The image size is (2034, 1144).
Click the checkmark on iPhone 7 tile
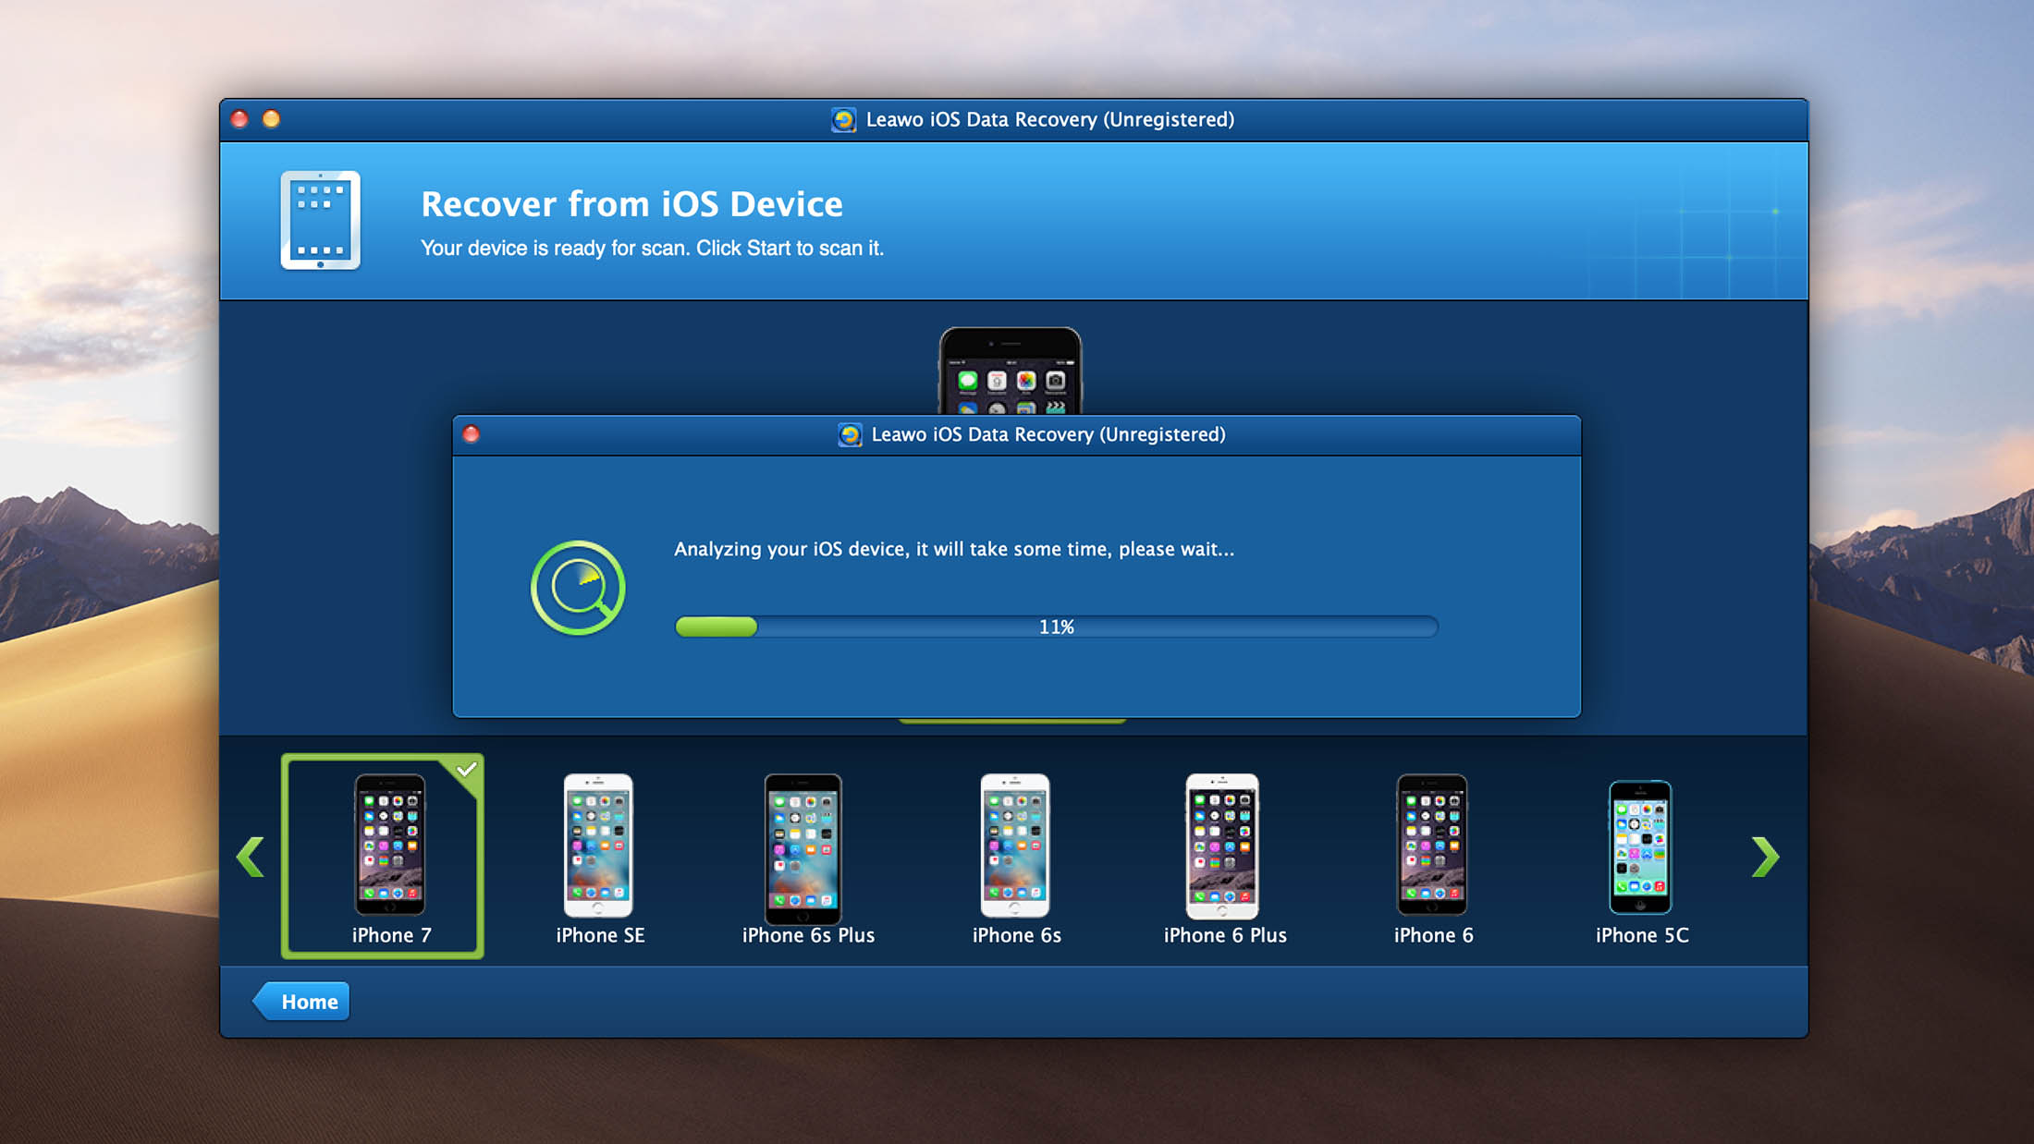point(467,770)
